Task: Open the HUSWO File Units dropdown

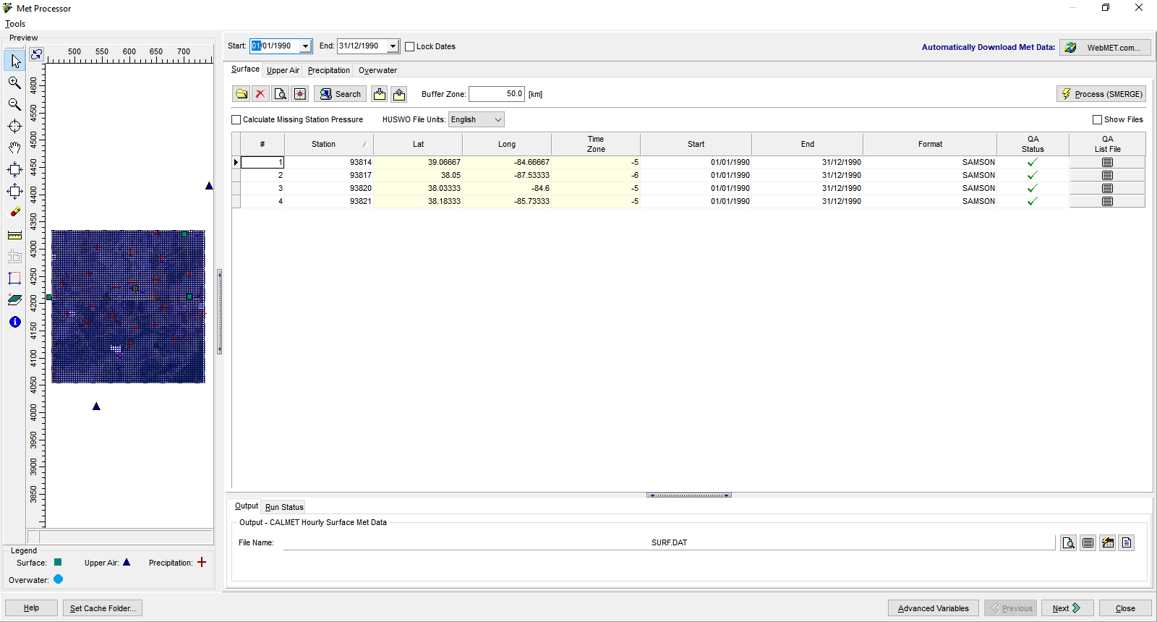Action: [476, 120]
